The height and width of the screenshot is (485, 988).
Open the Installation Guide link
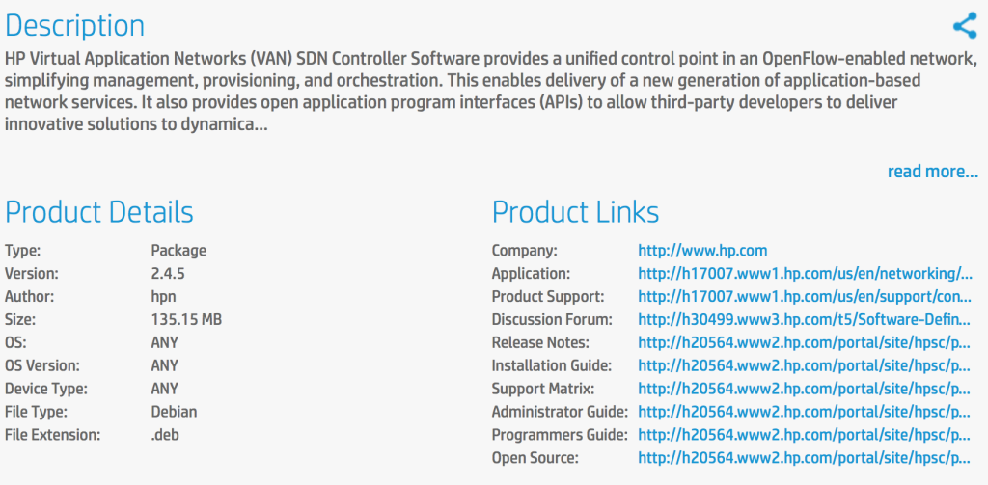click(x=805, y=365)
